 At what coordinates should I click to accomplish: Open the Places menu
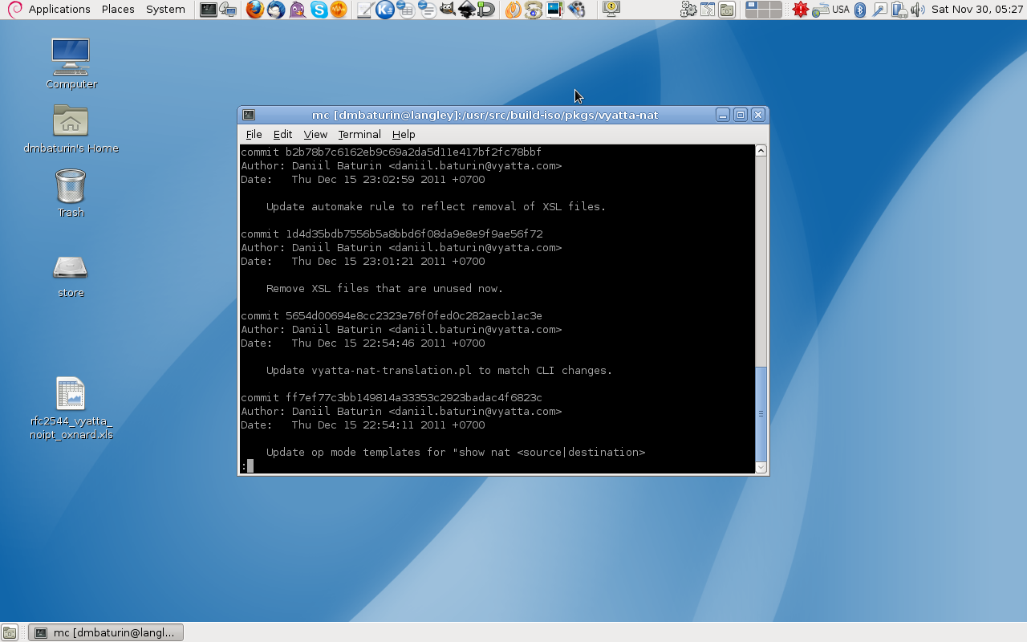[x=118, y=10]
